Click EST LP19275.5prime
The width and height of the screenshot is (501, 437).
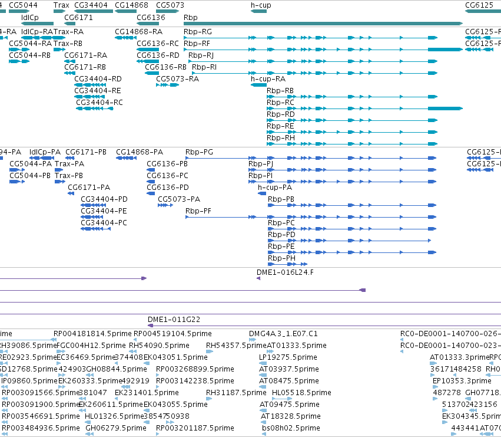click(288, 357)
